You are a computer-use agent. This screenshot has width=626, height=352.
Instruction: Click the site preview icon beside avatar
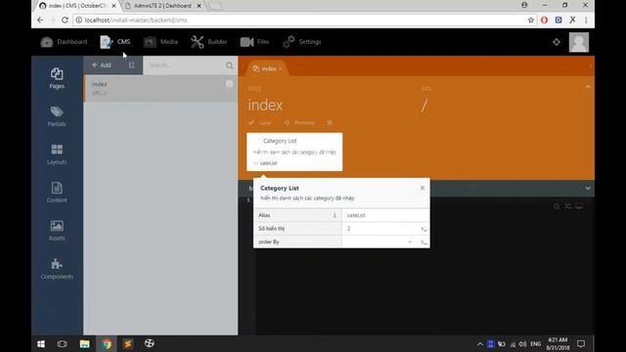click(557, 42)
